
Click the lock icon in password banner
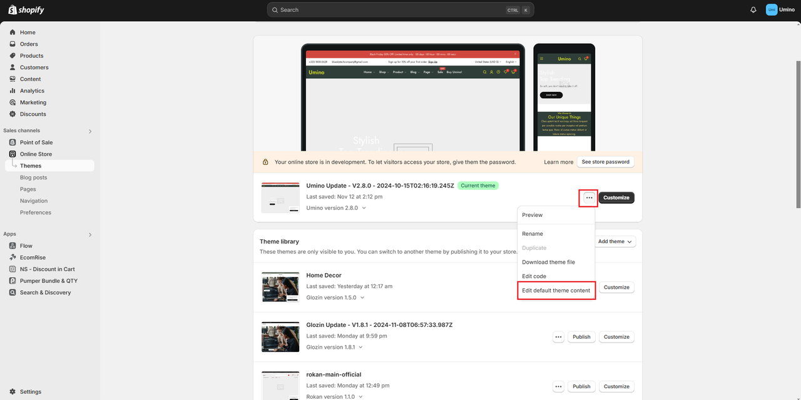265,162
